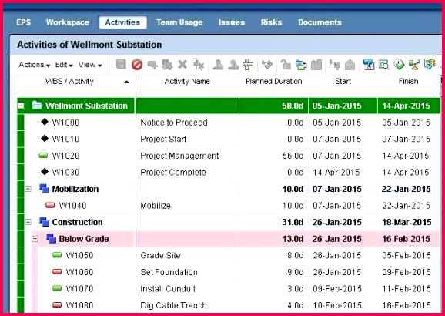This screenshot has width=445, height=316.
Task: Click the greyed-out save disk icon
Action: click(x=121, y=64)
